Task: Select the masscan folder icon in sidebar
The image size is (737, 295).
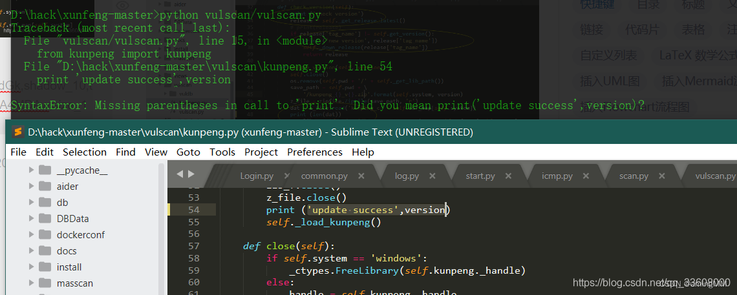Action: [45, 283]
